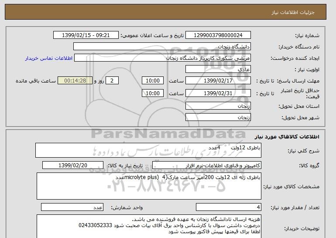
Task: Click label مهلت ارسال پاسخ
Action: click(x=298, y=81)
